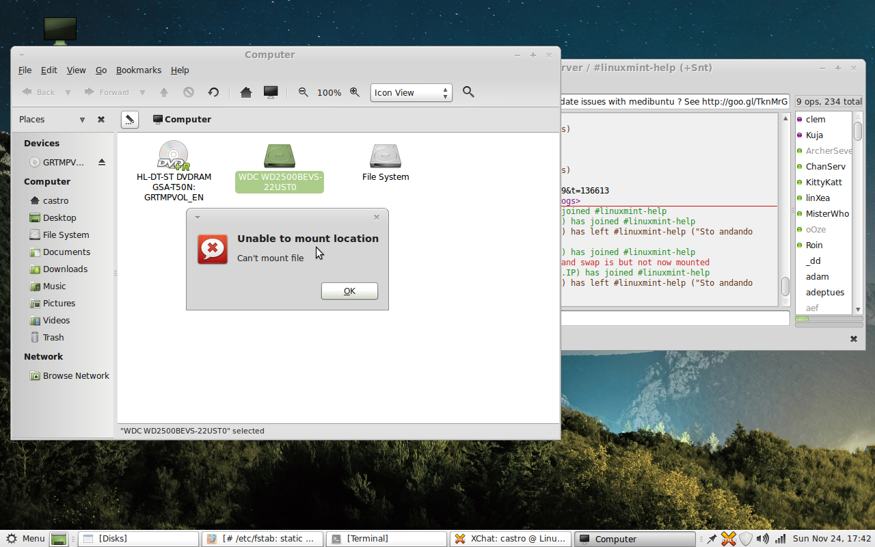This screenshot has width=875, height=547.
Task: Open the Forward history dropdown arrow
Action: [x=142, y=92]
